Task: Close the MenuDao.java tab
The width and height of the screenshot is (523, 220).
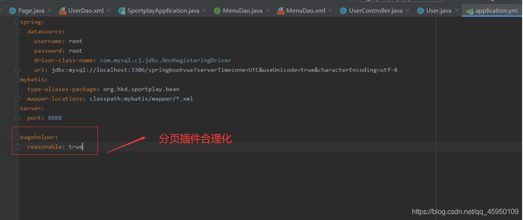Action: [268, 10]
